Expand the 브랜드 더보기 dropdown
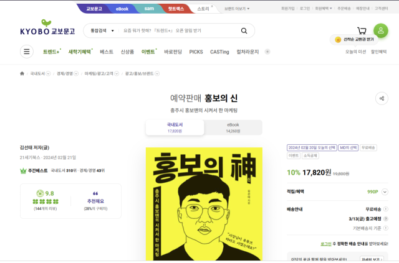The width and height of the screenshot is (399, 263). (237, 9)
